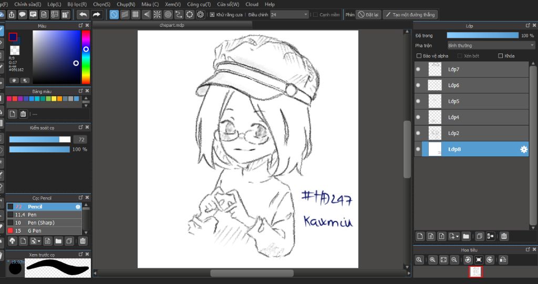Click the speech bubble icon in toolbar

click(22, 14)
